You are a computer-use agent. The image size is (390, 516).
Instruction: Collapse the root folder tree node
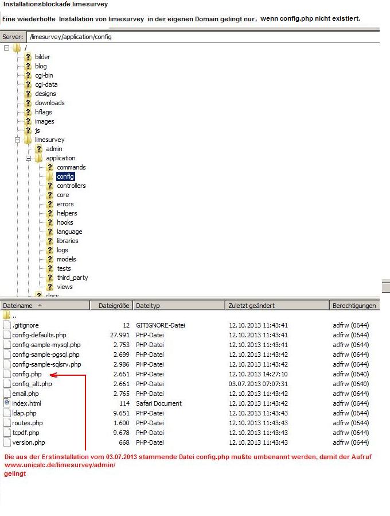click(6, 48)
